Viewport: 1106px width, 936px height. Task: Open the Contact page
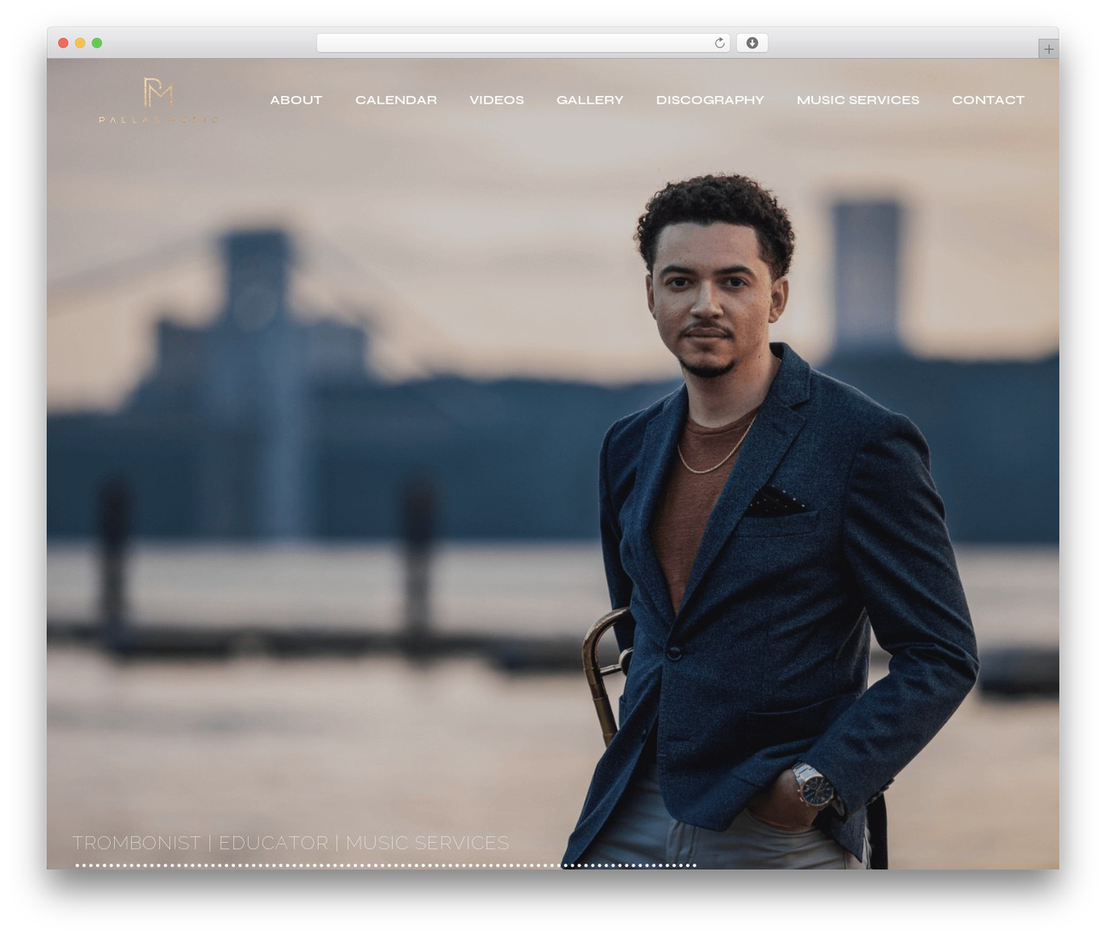[988, 100]
